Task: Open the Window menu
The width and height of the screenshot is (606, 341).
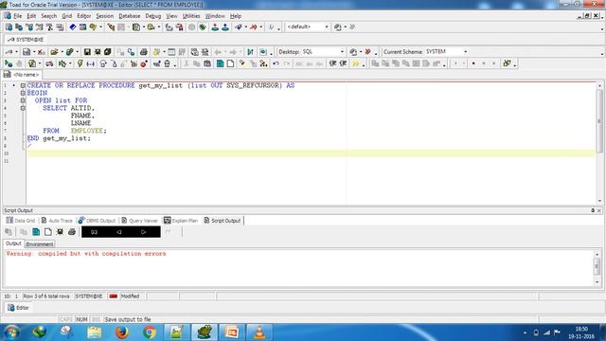Action: coord(215,16)
